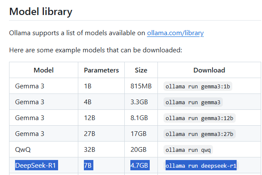Click the Parameters column header
This screenshot has height=175, width=262.
click(x=101, y=70)
